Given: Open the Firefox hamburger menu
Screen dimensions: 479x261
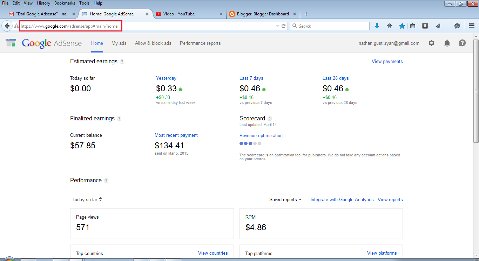Looking at the screenshot, I should click(472, 26).
